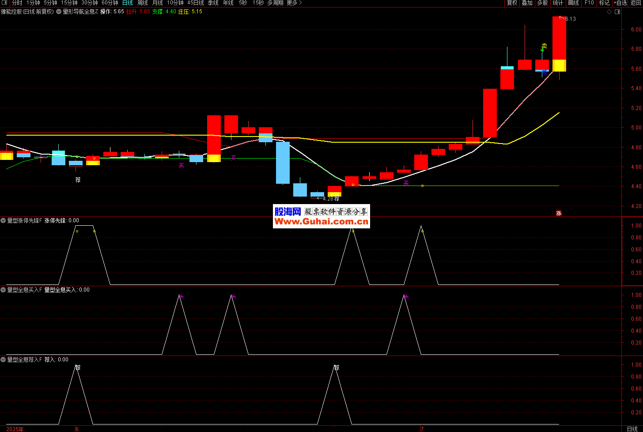The height and width of the screenshot is (432, 643).
Task: Switch to 周线 weekly chart
Action: [143, 3]
